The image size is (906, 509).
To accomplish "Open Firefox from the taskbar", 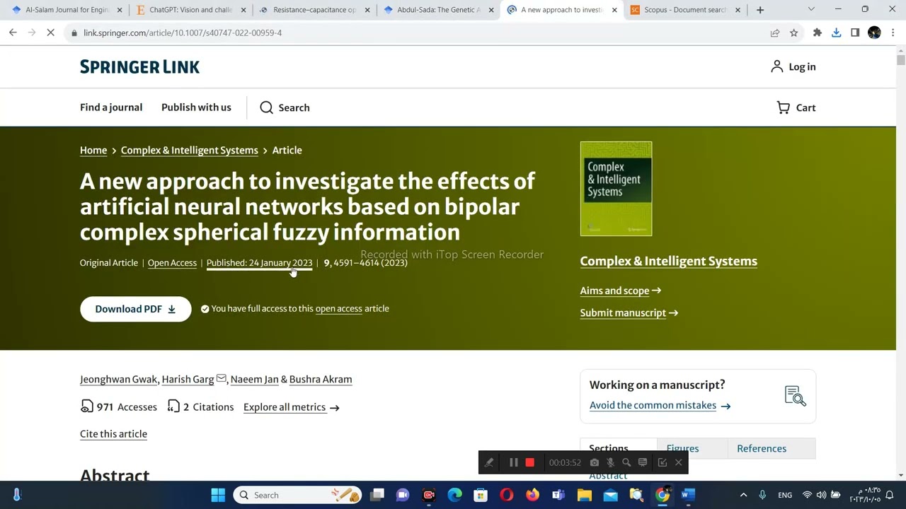I will pyautogui.click(x=532, y=495).
